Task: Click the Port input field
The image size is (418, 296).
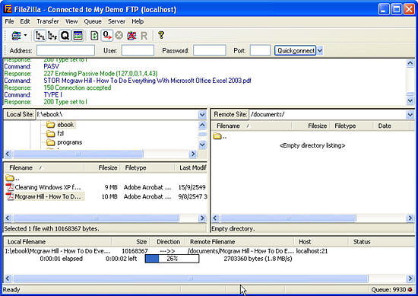Action: click(x=260, y=50)
